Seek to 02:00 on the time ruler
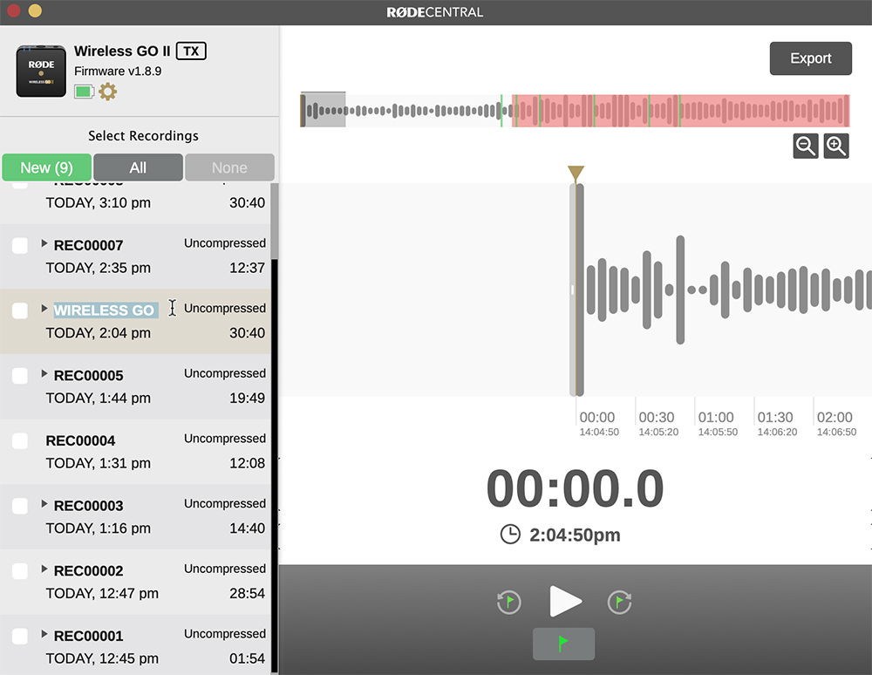Screen dimensions: 872x675 [x=835, y=418]
